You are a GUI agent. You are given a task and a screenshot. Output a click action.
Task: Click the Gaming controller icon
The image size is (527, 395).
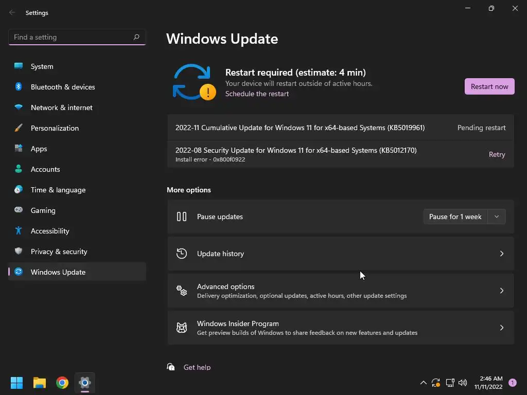click(19, 210)
